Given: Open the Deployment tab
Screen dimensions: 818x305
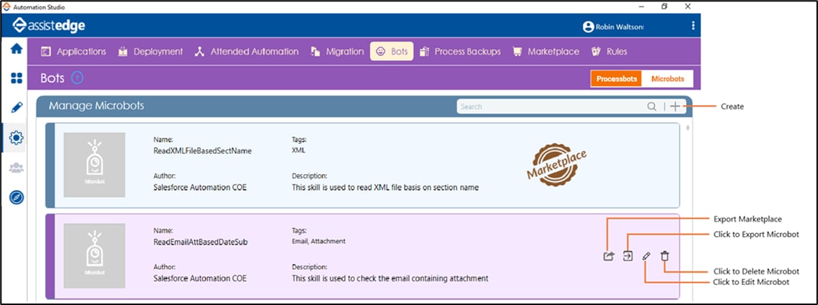Looking at the screenshot, I should pyautogui.click(x=150, y=52).
